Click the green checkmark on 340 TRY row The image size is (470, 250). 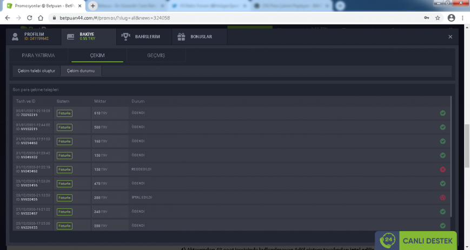click(443, 212)
